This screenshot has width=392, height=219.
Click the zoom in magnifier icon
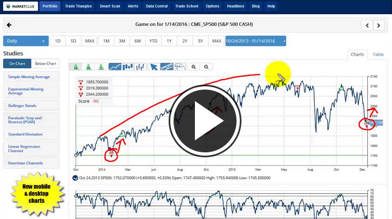193,67
